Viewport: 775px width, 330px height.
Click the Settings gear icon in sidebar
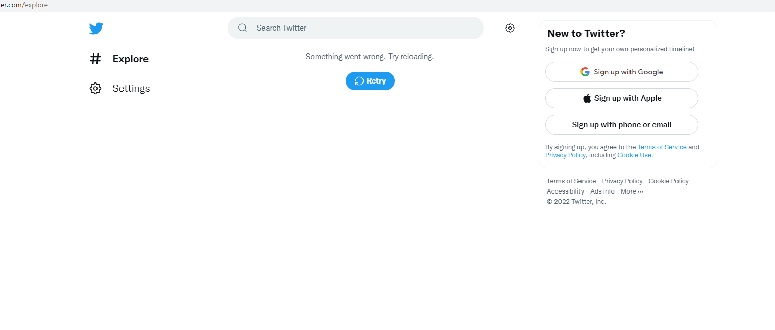(95, 89)
